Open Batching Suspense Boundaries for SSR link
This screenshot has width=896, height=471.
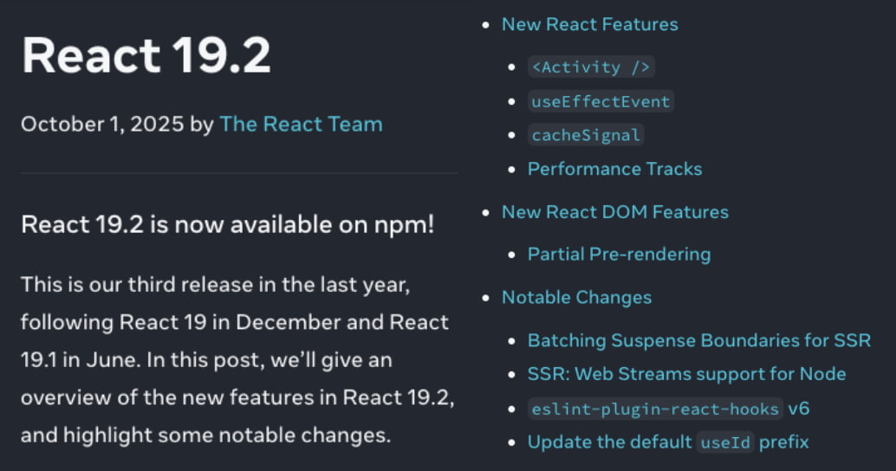(x=698, y=340)
